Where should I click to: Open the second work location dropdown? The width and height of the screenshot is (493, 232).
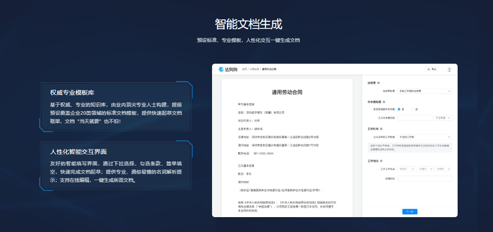425,169
